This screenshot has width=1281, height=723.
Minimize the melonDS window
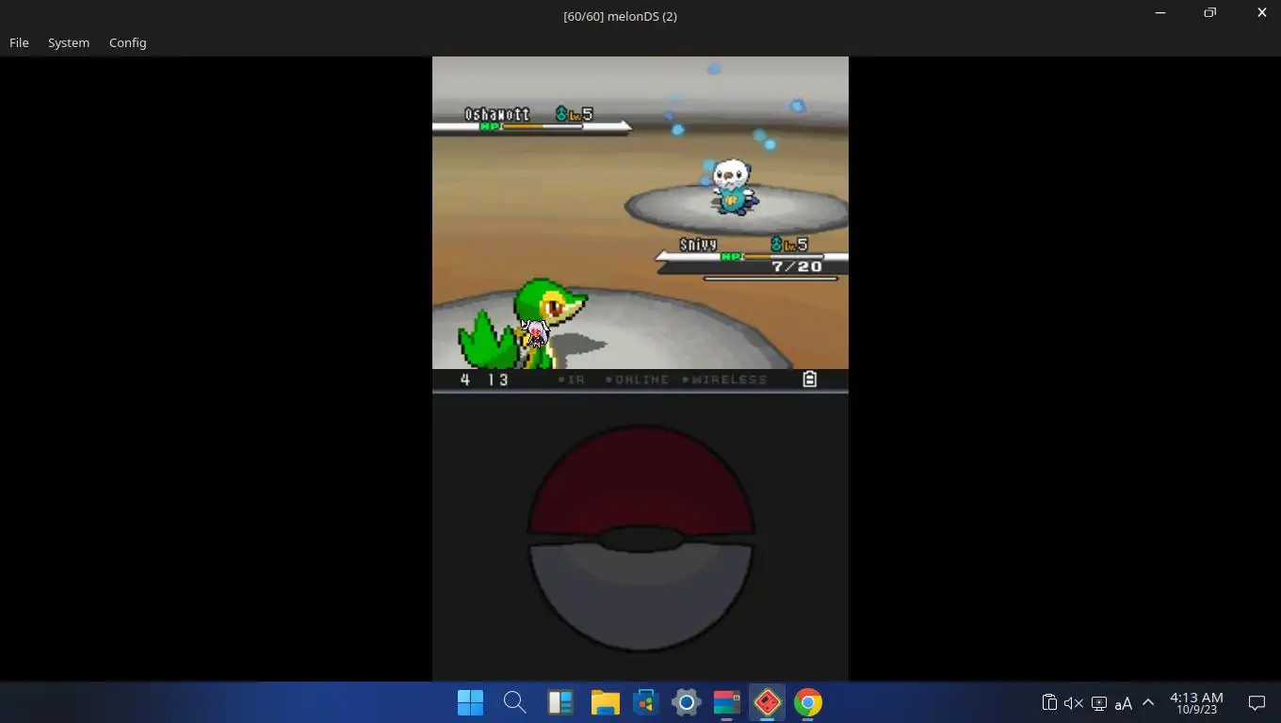1160,13
